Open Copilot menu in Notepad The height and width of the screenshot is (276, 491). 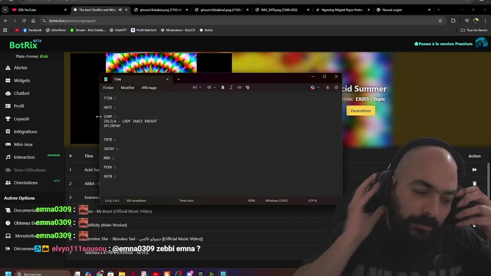315,87
